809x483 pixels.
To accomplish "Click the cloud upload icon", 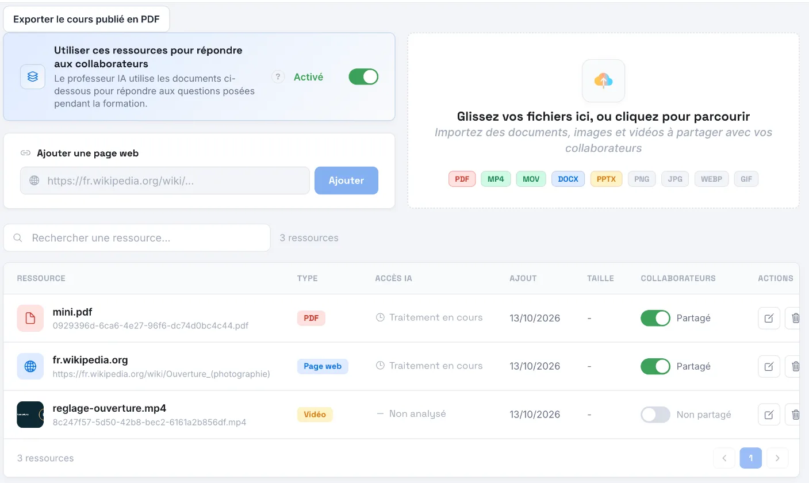I will 603,80.
